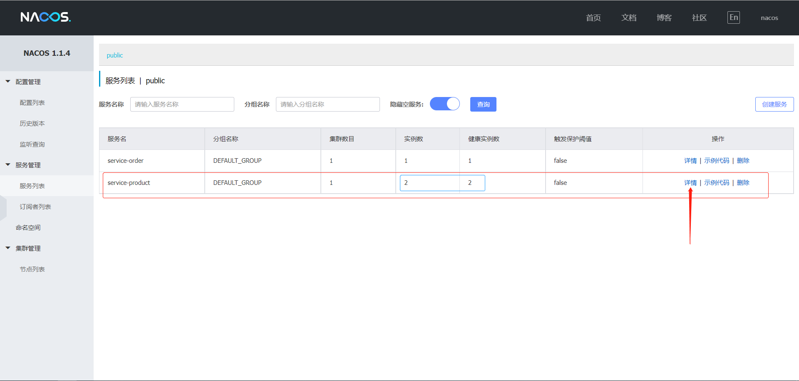This screenshot has height=381, width=799.
Task: Toggle the hide empty services switch
Action: (445, 104)
